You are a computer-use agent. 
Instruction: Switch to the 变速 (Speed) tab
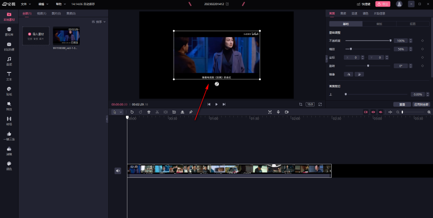point(354,14)
